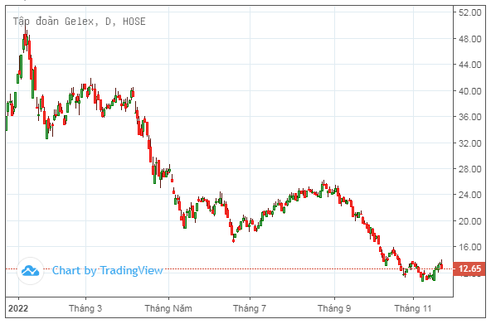
Task: Click the 40.00 price axis label
Action: (469, 91)
